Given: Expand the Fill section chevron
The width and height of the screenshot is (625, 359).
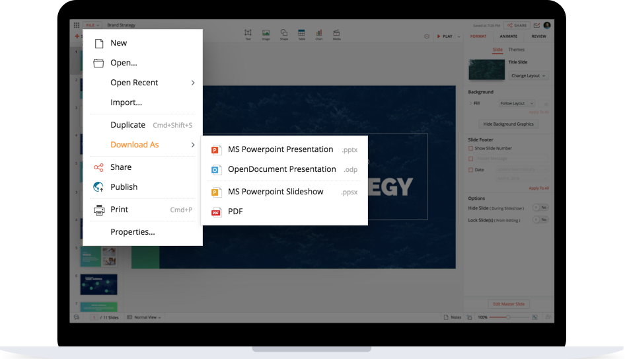Looking at the screenshot, I should pyautogui.click(x=470, y=103).
